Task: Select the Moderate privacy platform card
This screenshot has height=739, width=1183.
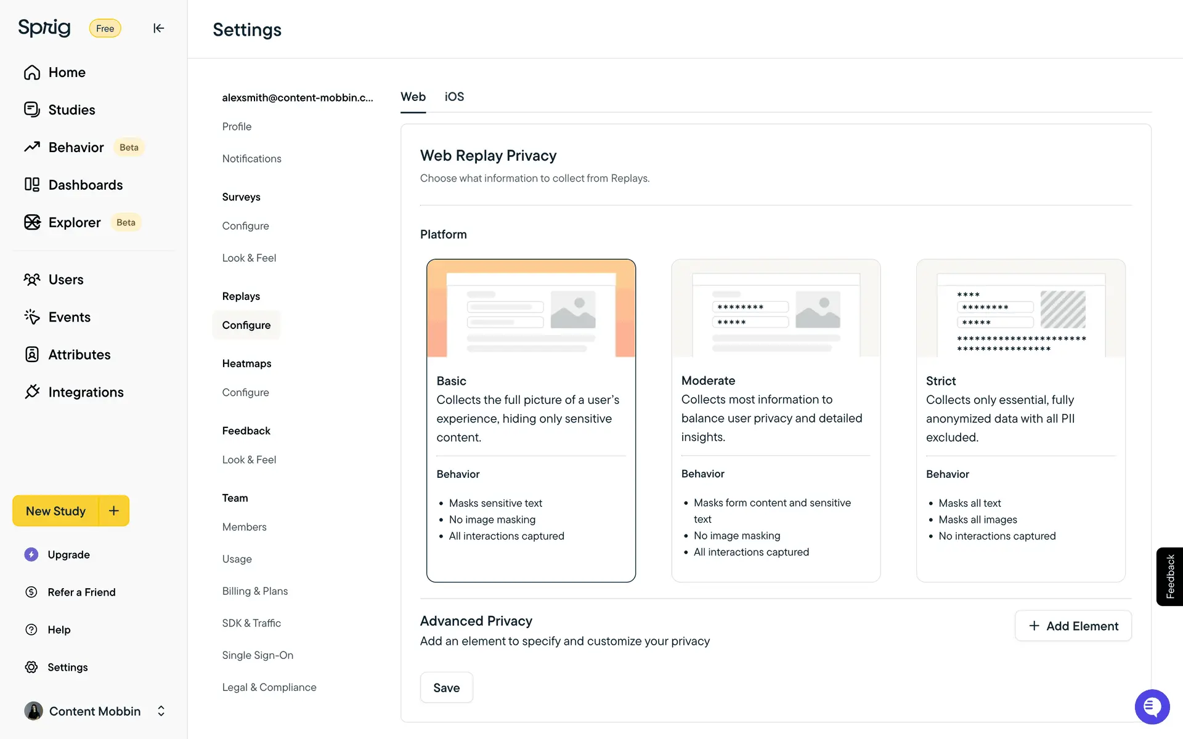Action: click(x=775, y=420)
